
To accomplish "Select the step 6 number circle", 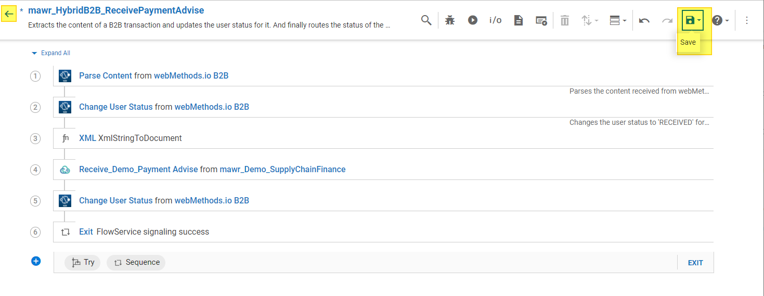I will point(35,232).
